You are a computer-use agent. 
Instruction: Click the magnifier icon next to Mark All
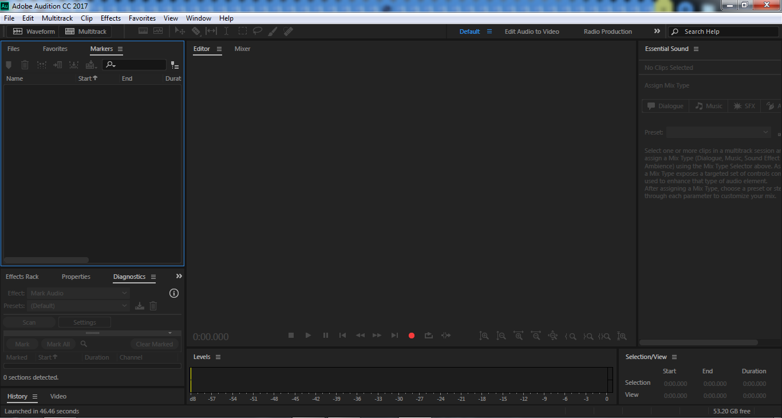(x=84, y=344)
